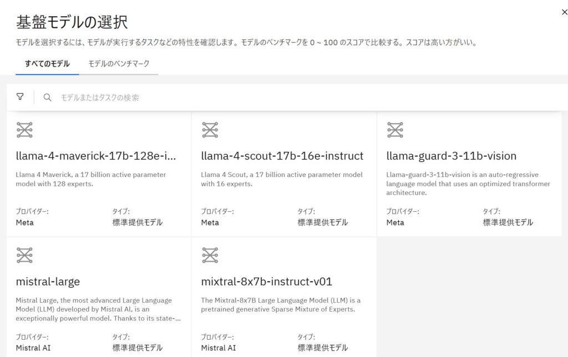
Task: Click the mistral-large model icon
Action: click(x=24, y=255)
